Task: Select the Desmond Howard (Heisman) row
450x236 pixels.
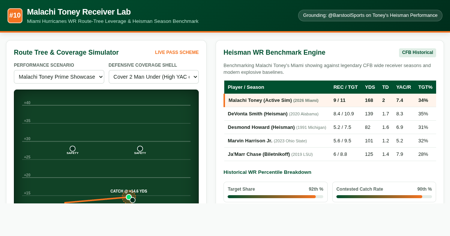Action: (330, 127)
